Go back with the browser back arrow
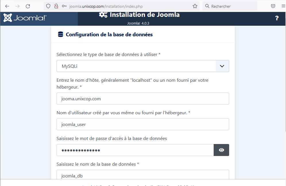 tap(7, 6)
